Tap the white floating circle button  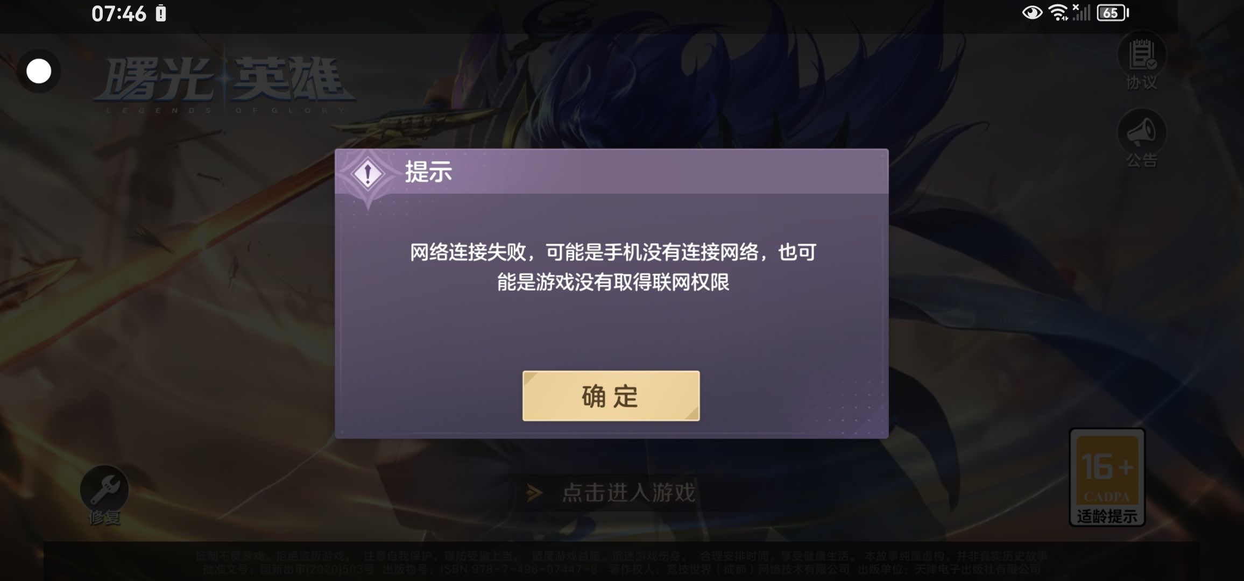39,71
